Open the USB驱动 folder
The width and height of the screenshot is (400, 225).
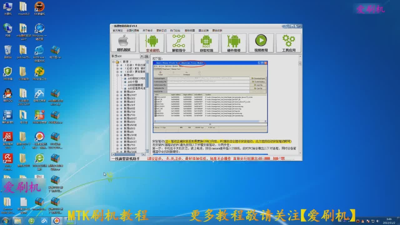[23, 73]
